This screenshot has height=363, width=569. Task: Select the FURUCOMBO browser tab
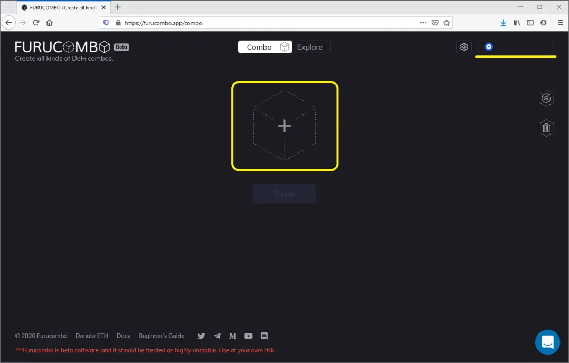(63, 7)
